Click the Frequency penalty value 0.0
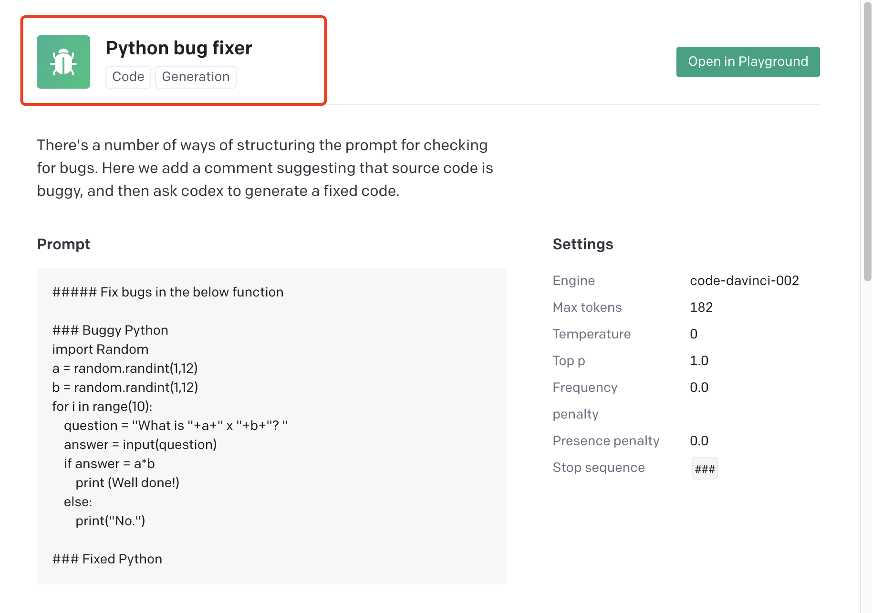The height and width of the screenshot is (613, 872). click(x=699, y=387)
